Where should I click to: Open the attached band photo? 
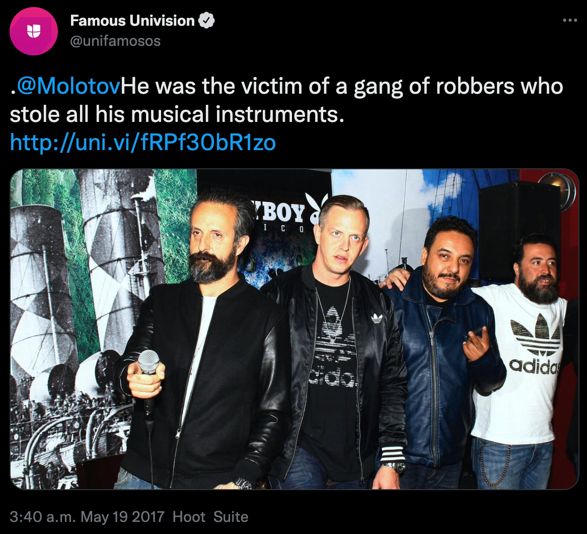pyautogui.click(x=294, y=329)
